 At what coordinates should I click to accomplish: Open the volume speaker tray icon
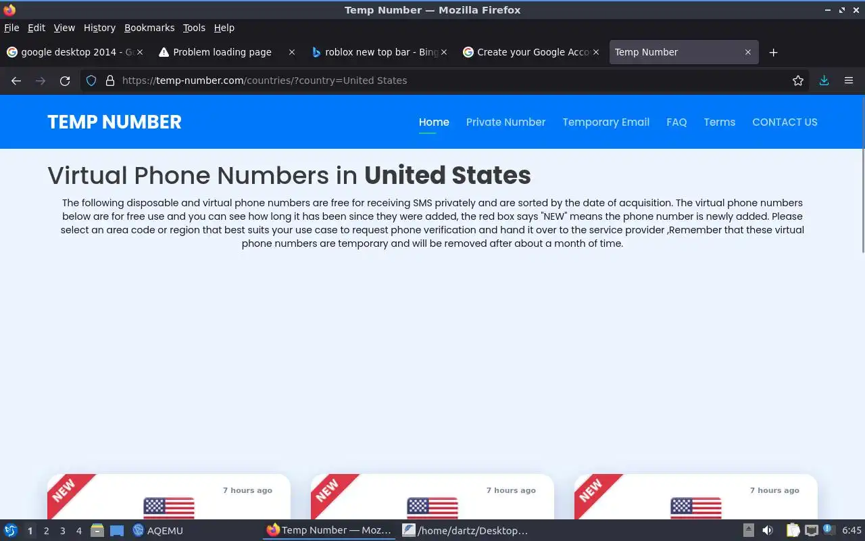click(x=767, y=530)
